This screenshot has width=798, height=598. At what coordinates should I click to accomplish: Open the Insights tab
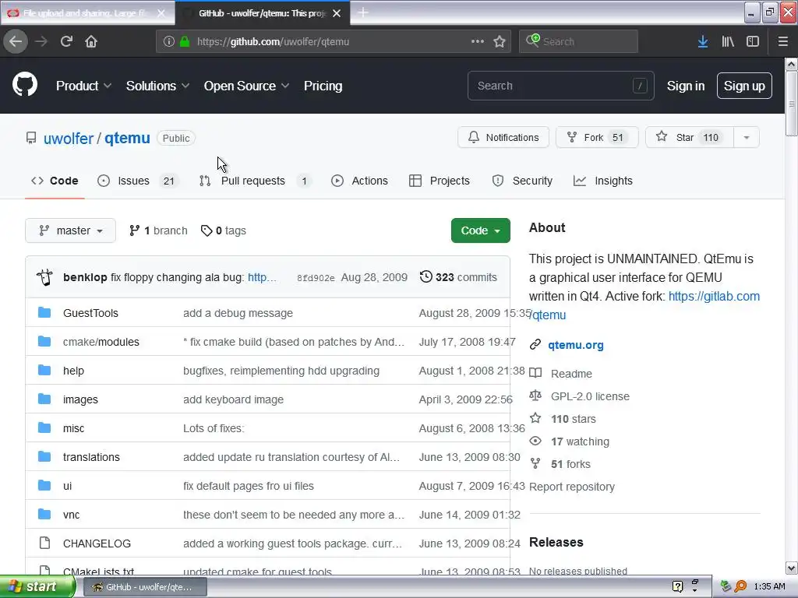[x=603, y=181]
